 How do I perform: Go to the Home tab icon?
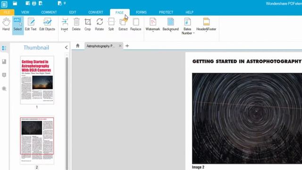tap(77, 46)
